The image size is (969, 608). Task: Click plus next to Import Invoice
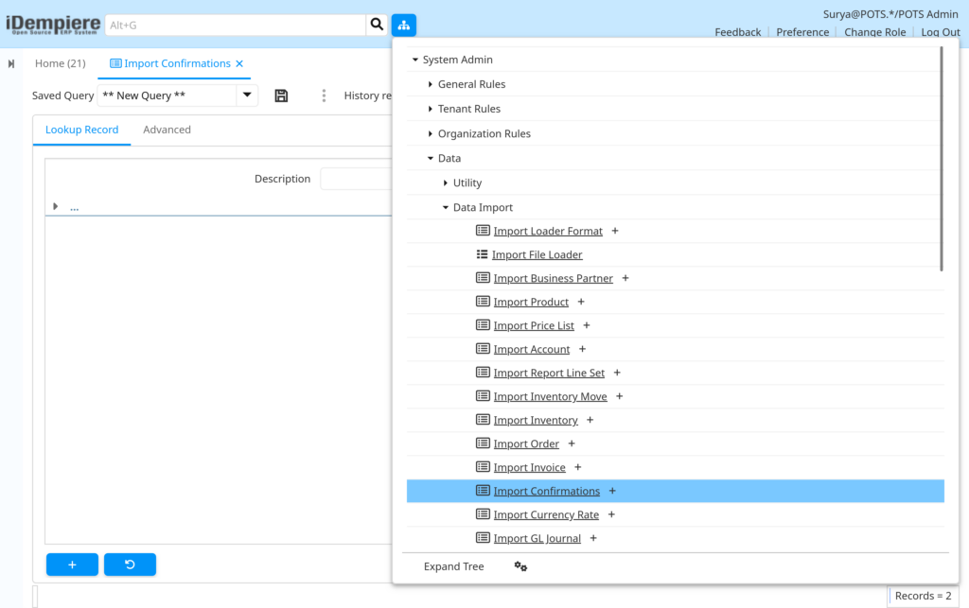578,467
